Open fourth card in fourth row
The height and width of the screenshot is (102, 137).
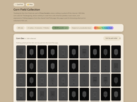click(53, 94)
